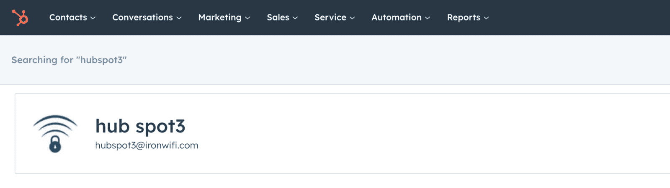Open the Service menu

pos(335,18)
